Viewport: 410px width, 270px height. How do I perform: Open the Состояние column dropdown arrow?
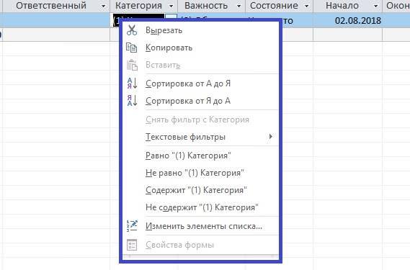pos(307,6)
